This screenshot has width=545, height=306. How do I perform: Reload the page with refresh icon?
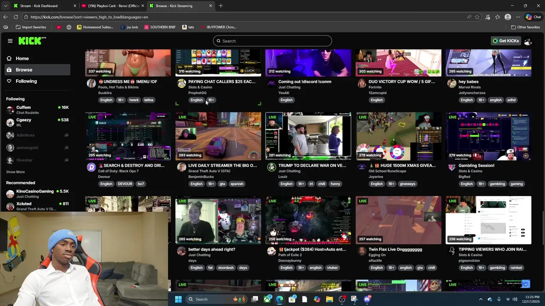16,17
